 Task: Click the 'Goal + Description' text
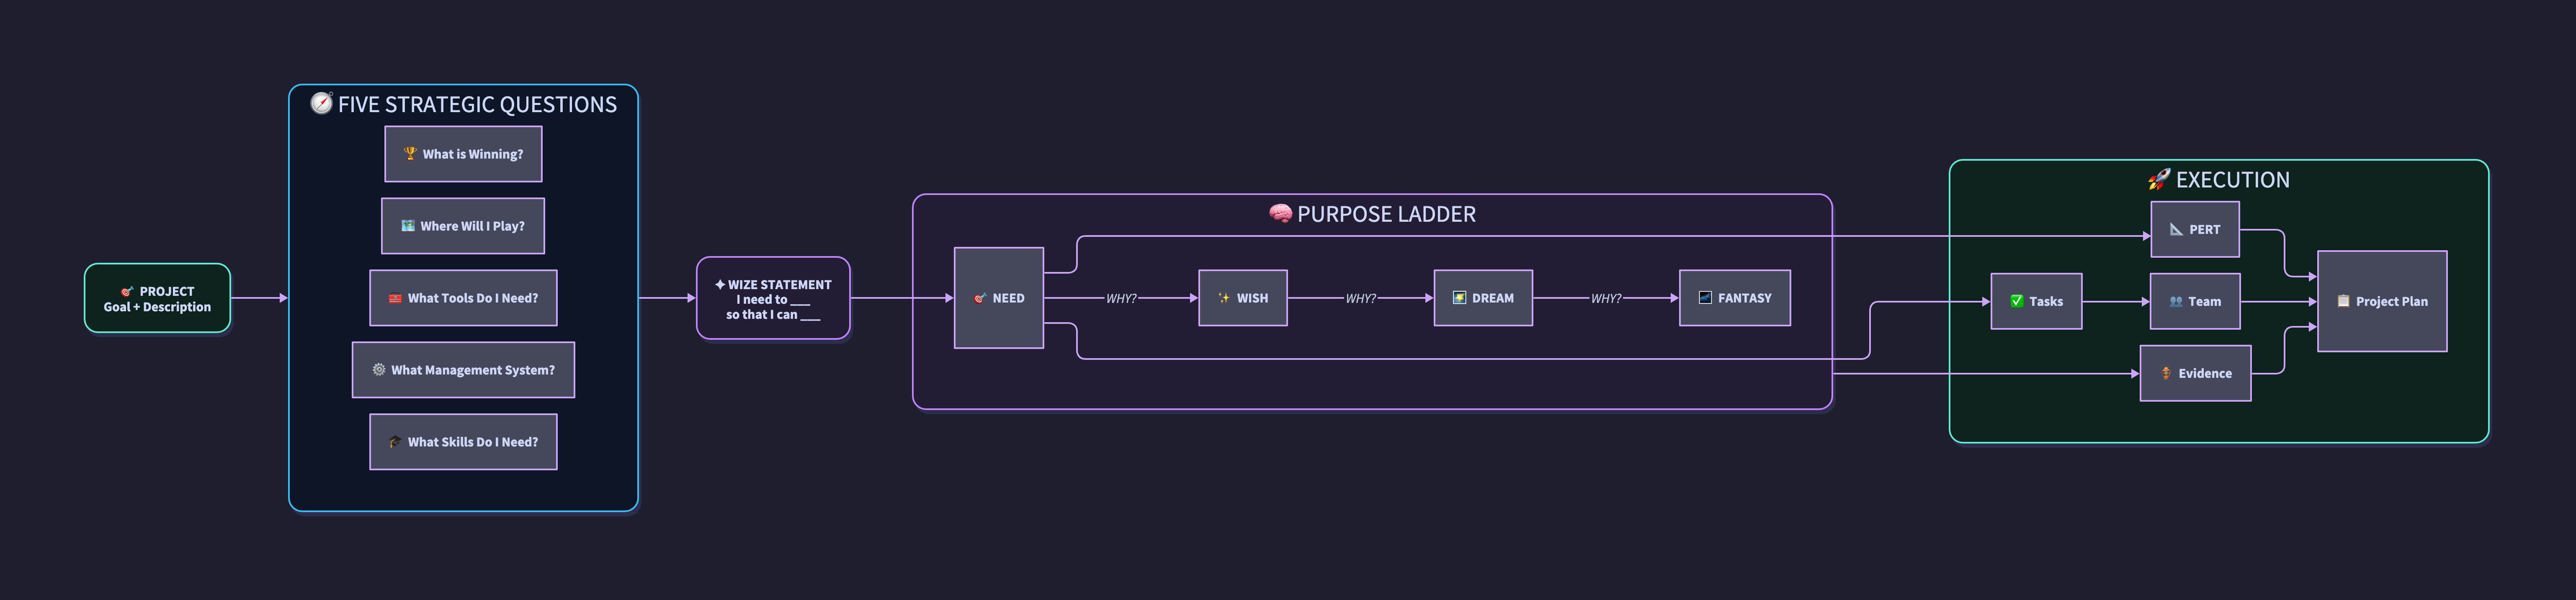(x=157, y=307)
